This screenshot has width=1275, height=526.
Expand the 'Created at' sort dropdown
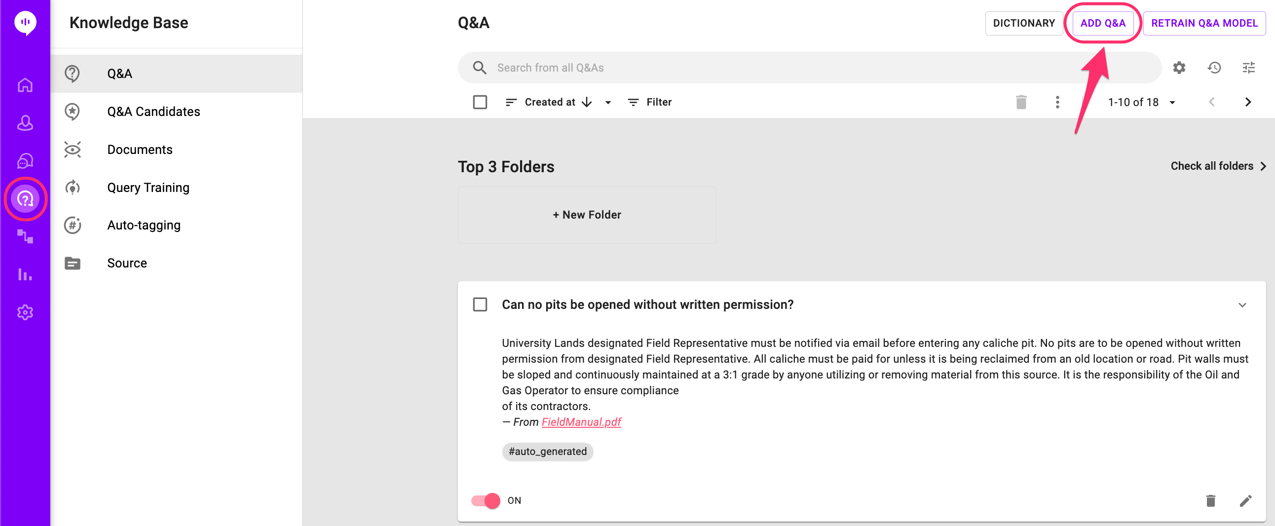click(x=608, y=102)
